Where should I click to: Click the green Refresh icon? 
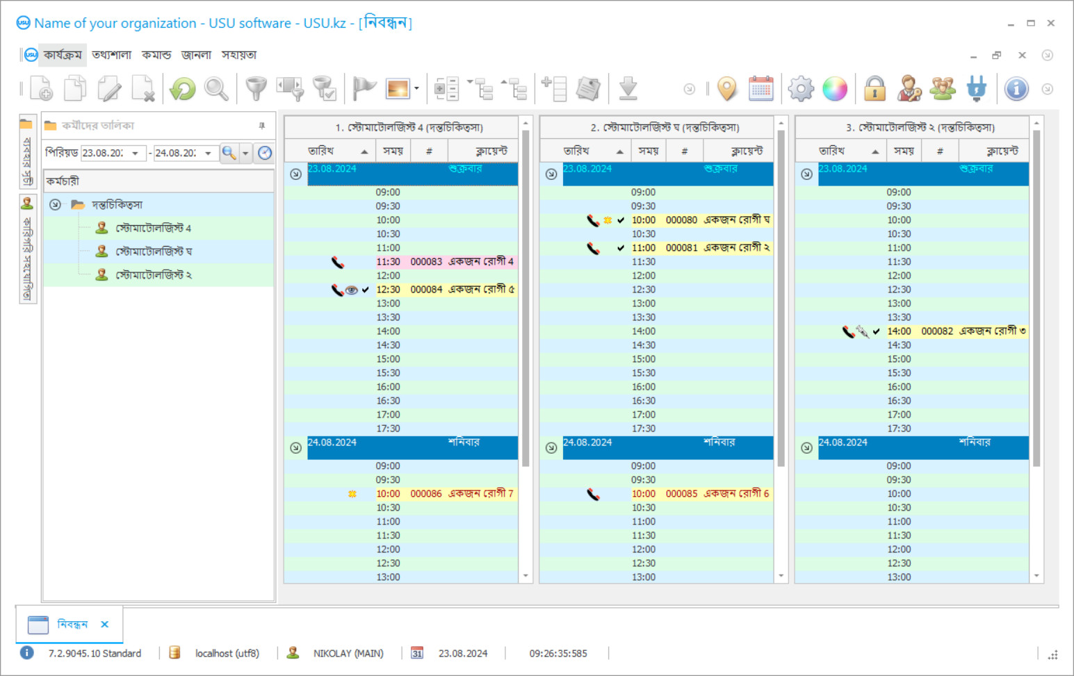pyautogui.click(x=183, y=89)
